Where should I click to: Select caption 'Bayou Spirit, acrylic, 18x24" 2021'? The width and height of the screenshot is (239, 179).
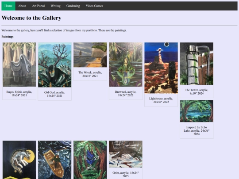click(x=19, y=93)
